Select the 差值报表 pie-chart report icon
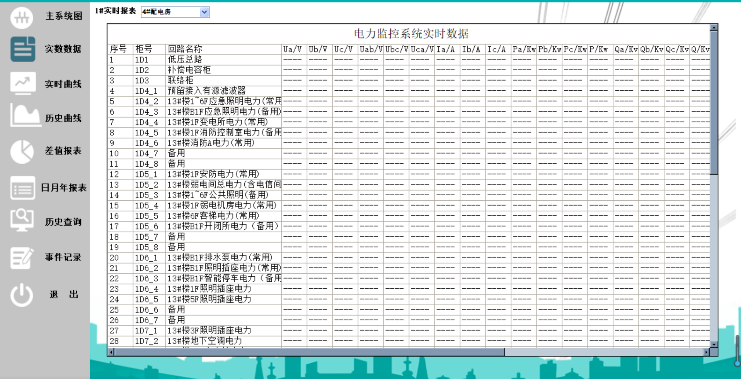 22,151
